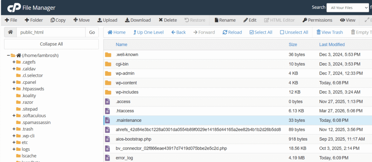Click Up One Level
Screen dimensions: 372x162
point(148,32)
